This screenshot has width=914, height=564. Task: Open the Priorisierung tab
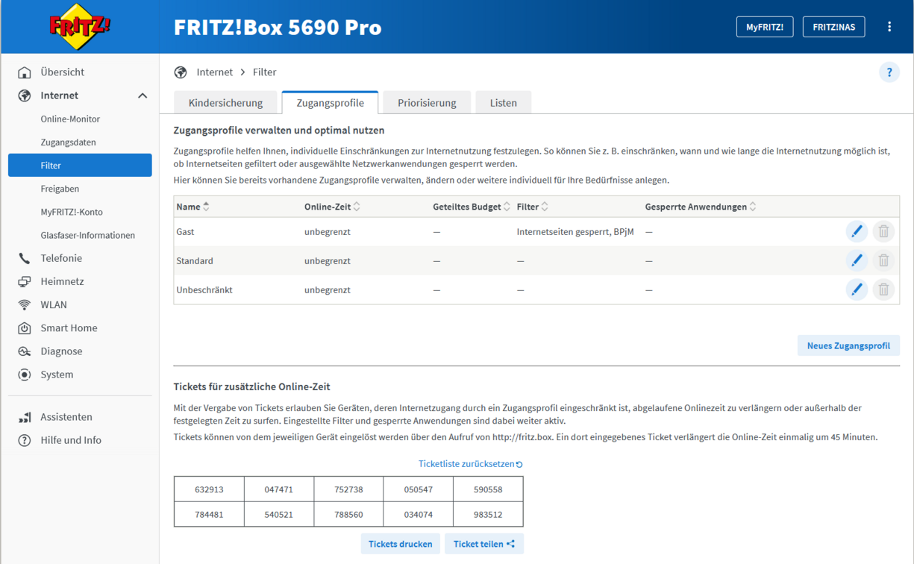point(427,103)
